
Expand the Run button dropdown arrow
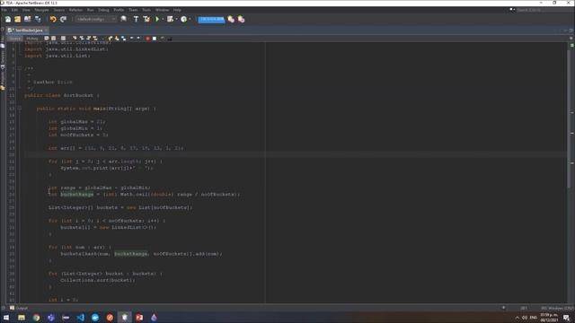[x=163, y=19]
